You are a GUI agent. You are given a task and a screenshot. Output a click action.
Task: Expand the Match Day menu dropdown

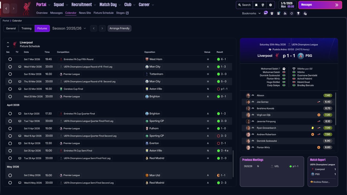point(119,5)
